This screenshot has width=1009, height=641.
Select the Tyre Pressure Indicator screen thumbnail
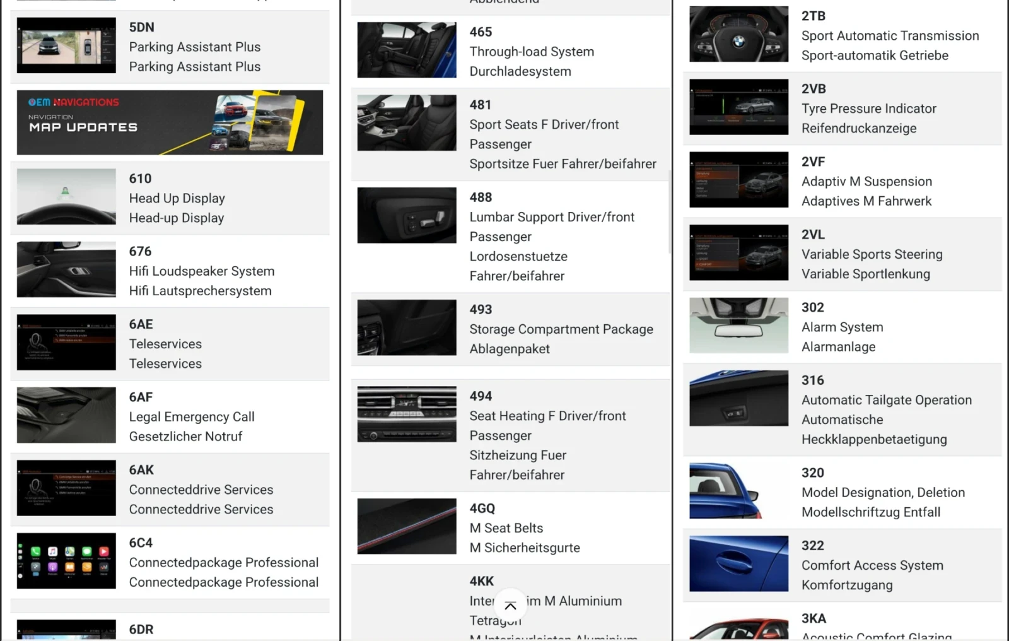tap(738, 107)
